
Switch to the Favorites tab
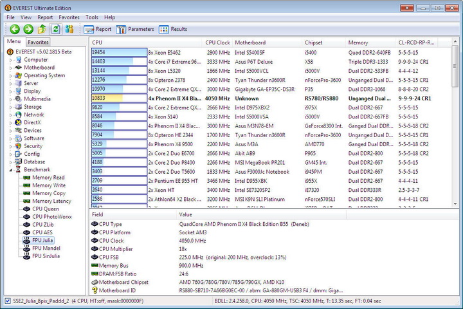[38, 42]
